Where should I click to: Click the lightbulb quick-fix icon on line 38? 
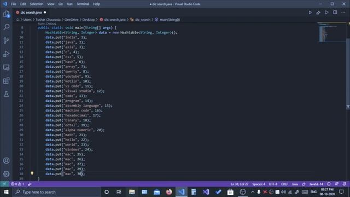32,173
